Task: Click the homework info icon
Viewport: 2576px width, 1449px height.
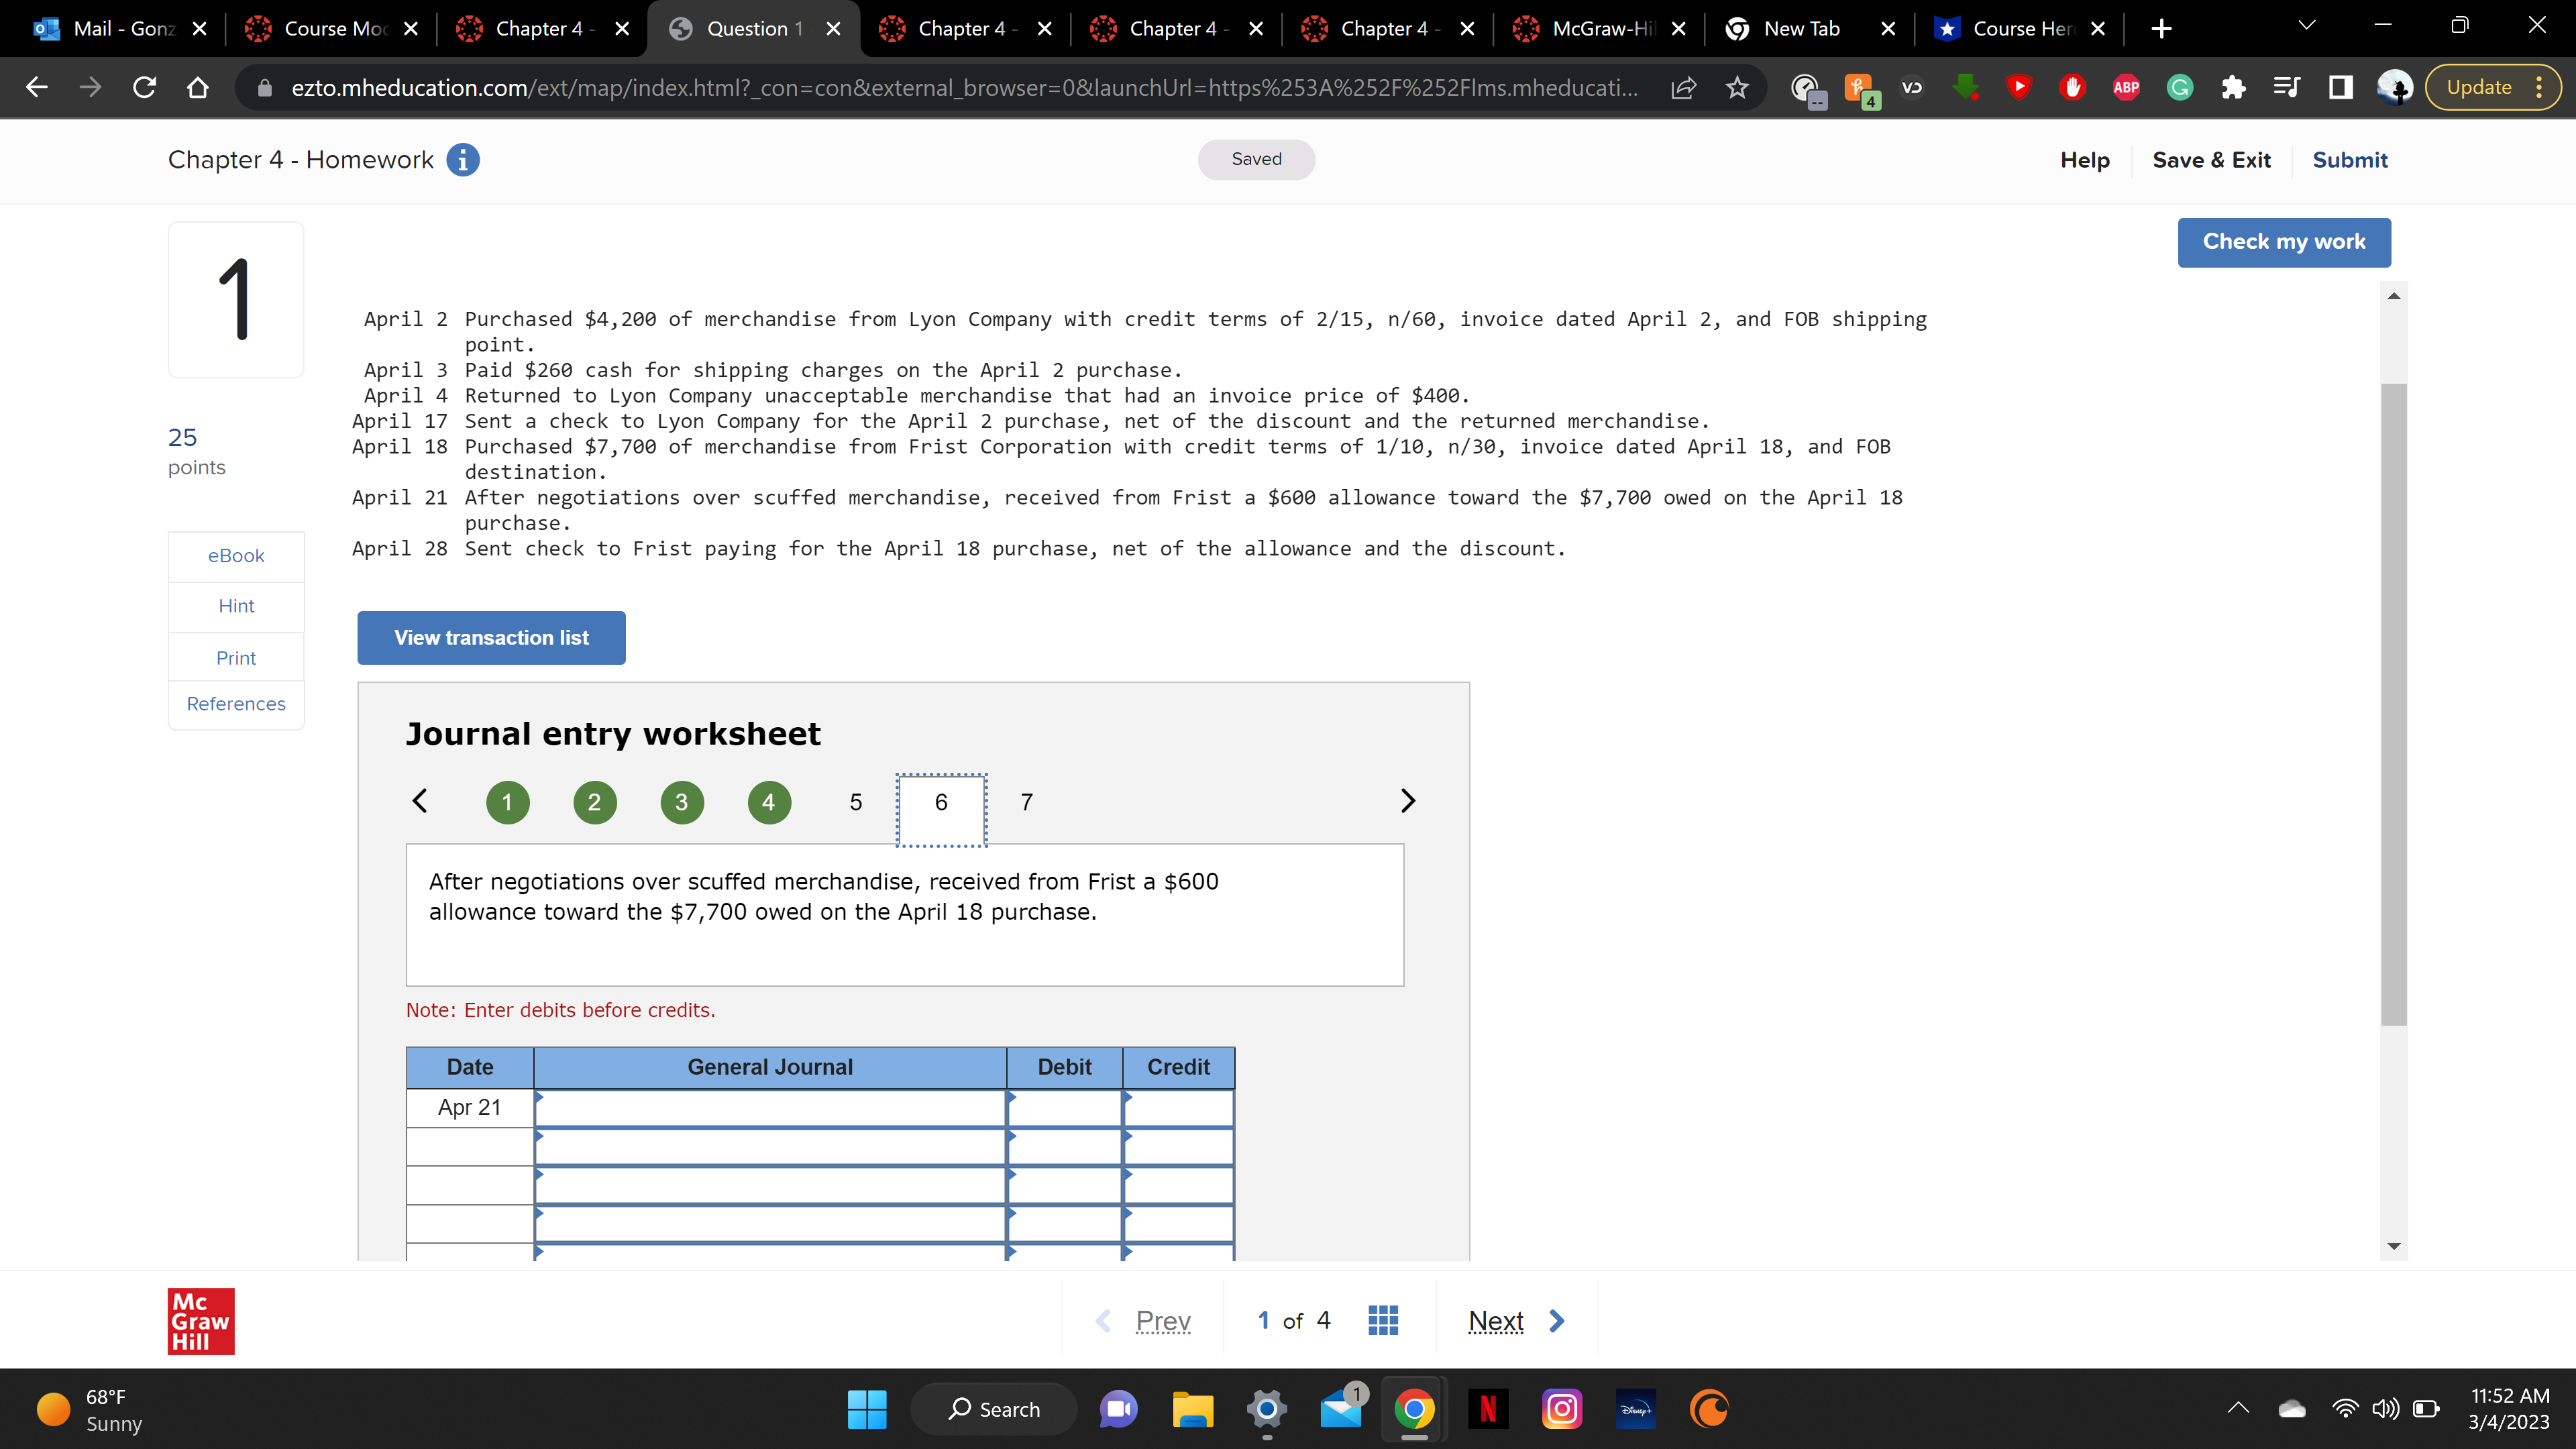Action: click(x=462, y=160)
